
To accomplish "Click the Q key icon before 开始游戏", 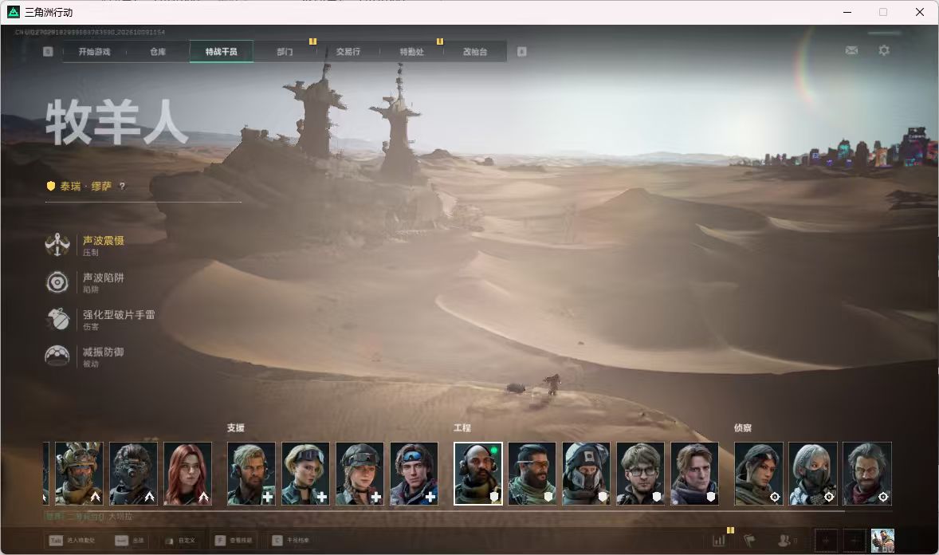I will click(x=48, y=52).
